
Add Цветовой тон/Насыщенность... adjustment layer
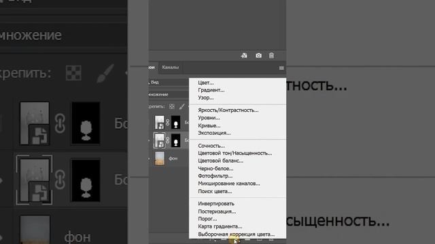point(235,153)
